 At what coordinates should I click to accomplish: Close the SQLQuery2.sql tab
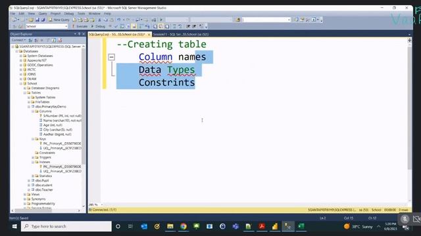149,35
